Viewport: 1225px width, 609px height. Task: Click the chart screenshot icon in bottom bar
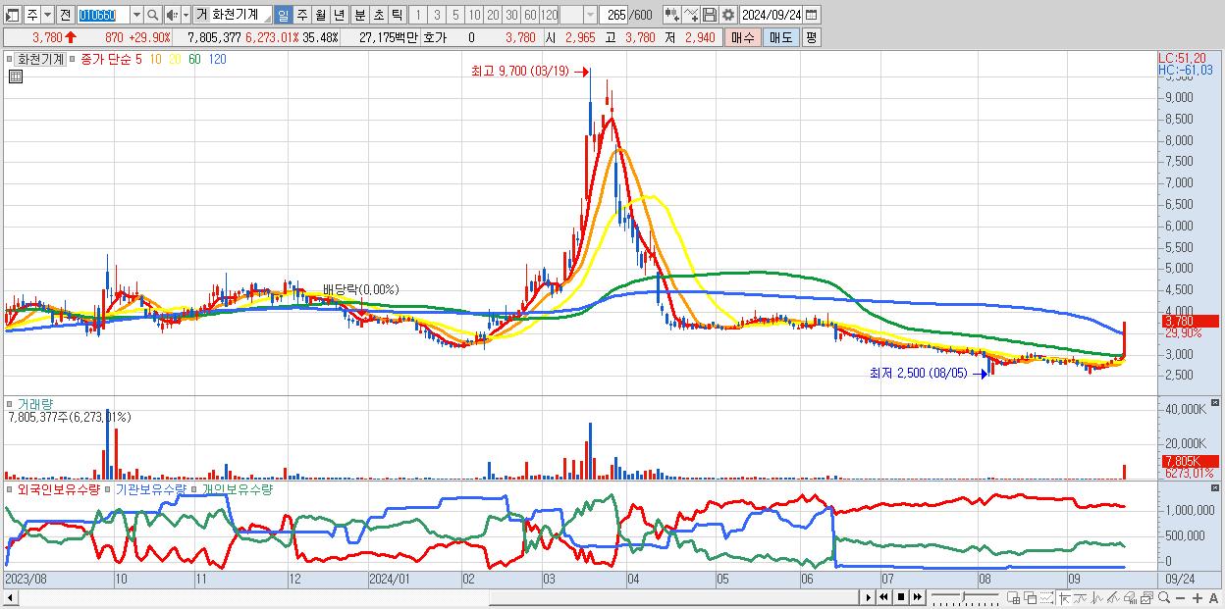pyautogui.click(x=1146, y=598)
